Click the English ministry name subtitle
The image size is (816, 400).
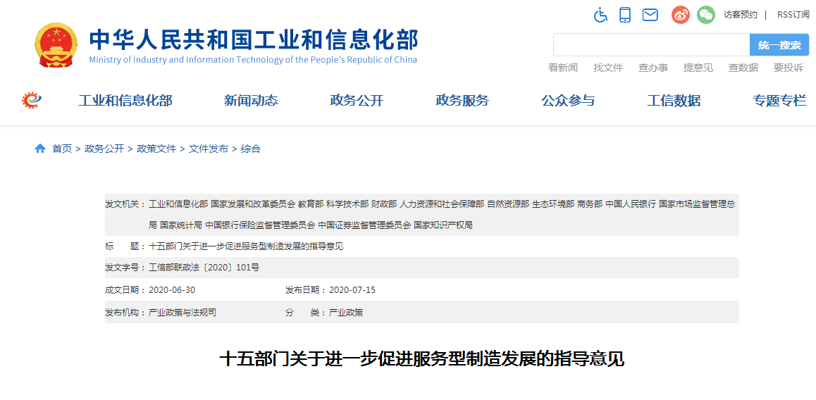coord(253,59)
